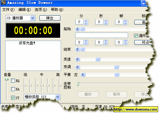Open the 文件(F) menu
Screen dimensions: 159x113
tap(8, 10)
